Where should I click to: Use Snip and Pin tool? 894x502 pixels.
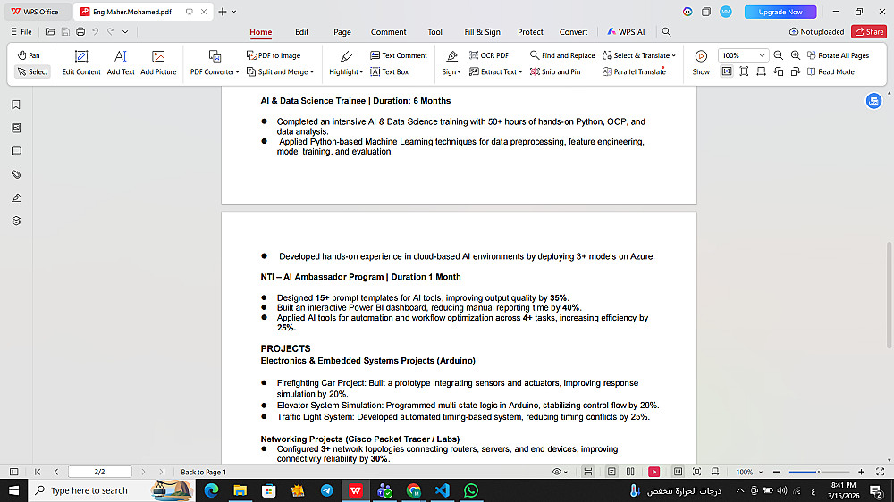[555, 71]
